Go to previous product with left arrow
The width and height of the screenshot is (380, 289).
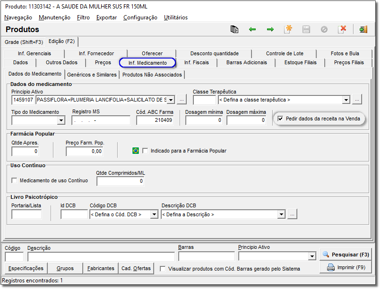tap(252, 29)
